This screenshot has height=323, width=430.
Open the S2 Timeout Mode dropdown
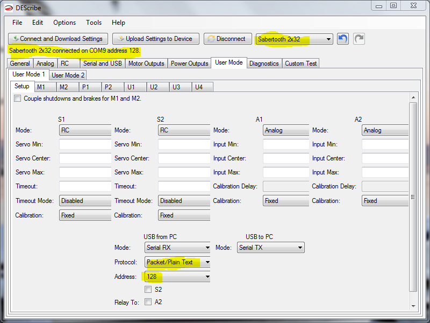pyautogui.click(x=184, y=201)
